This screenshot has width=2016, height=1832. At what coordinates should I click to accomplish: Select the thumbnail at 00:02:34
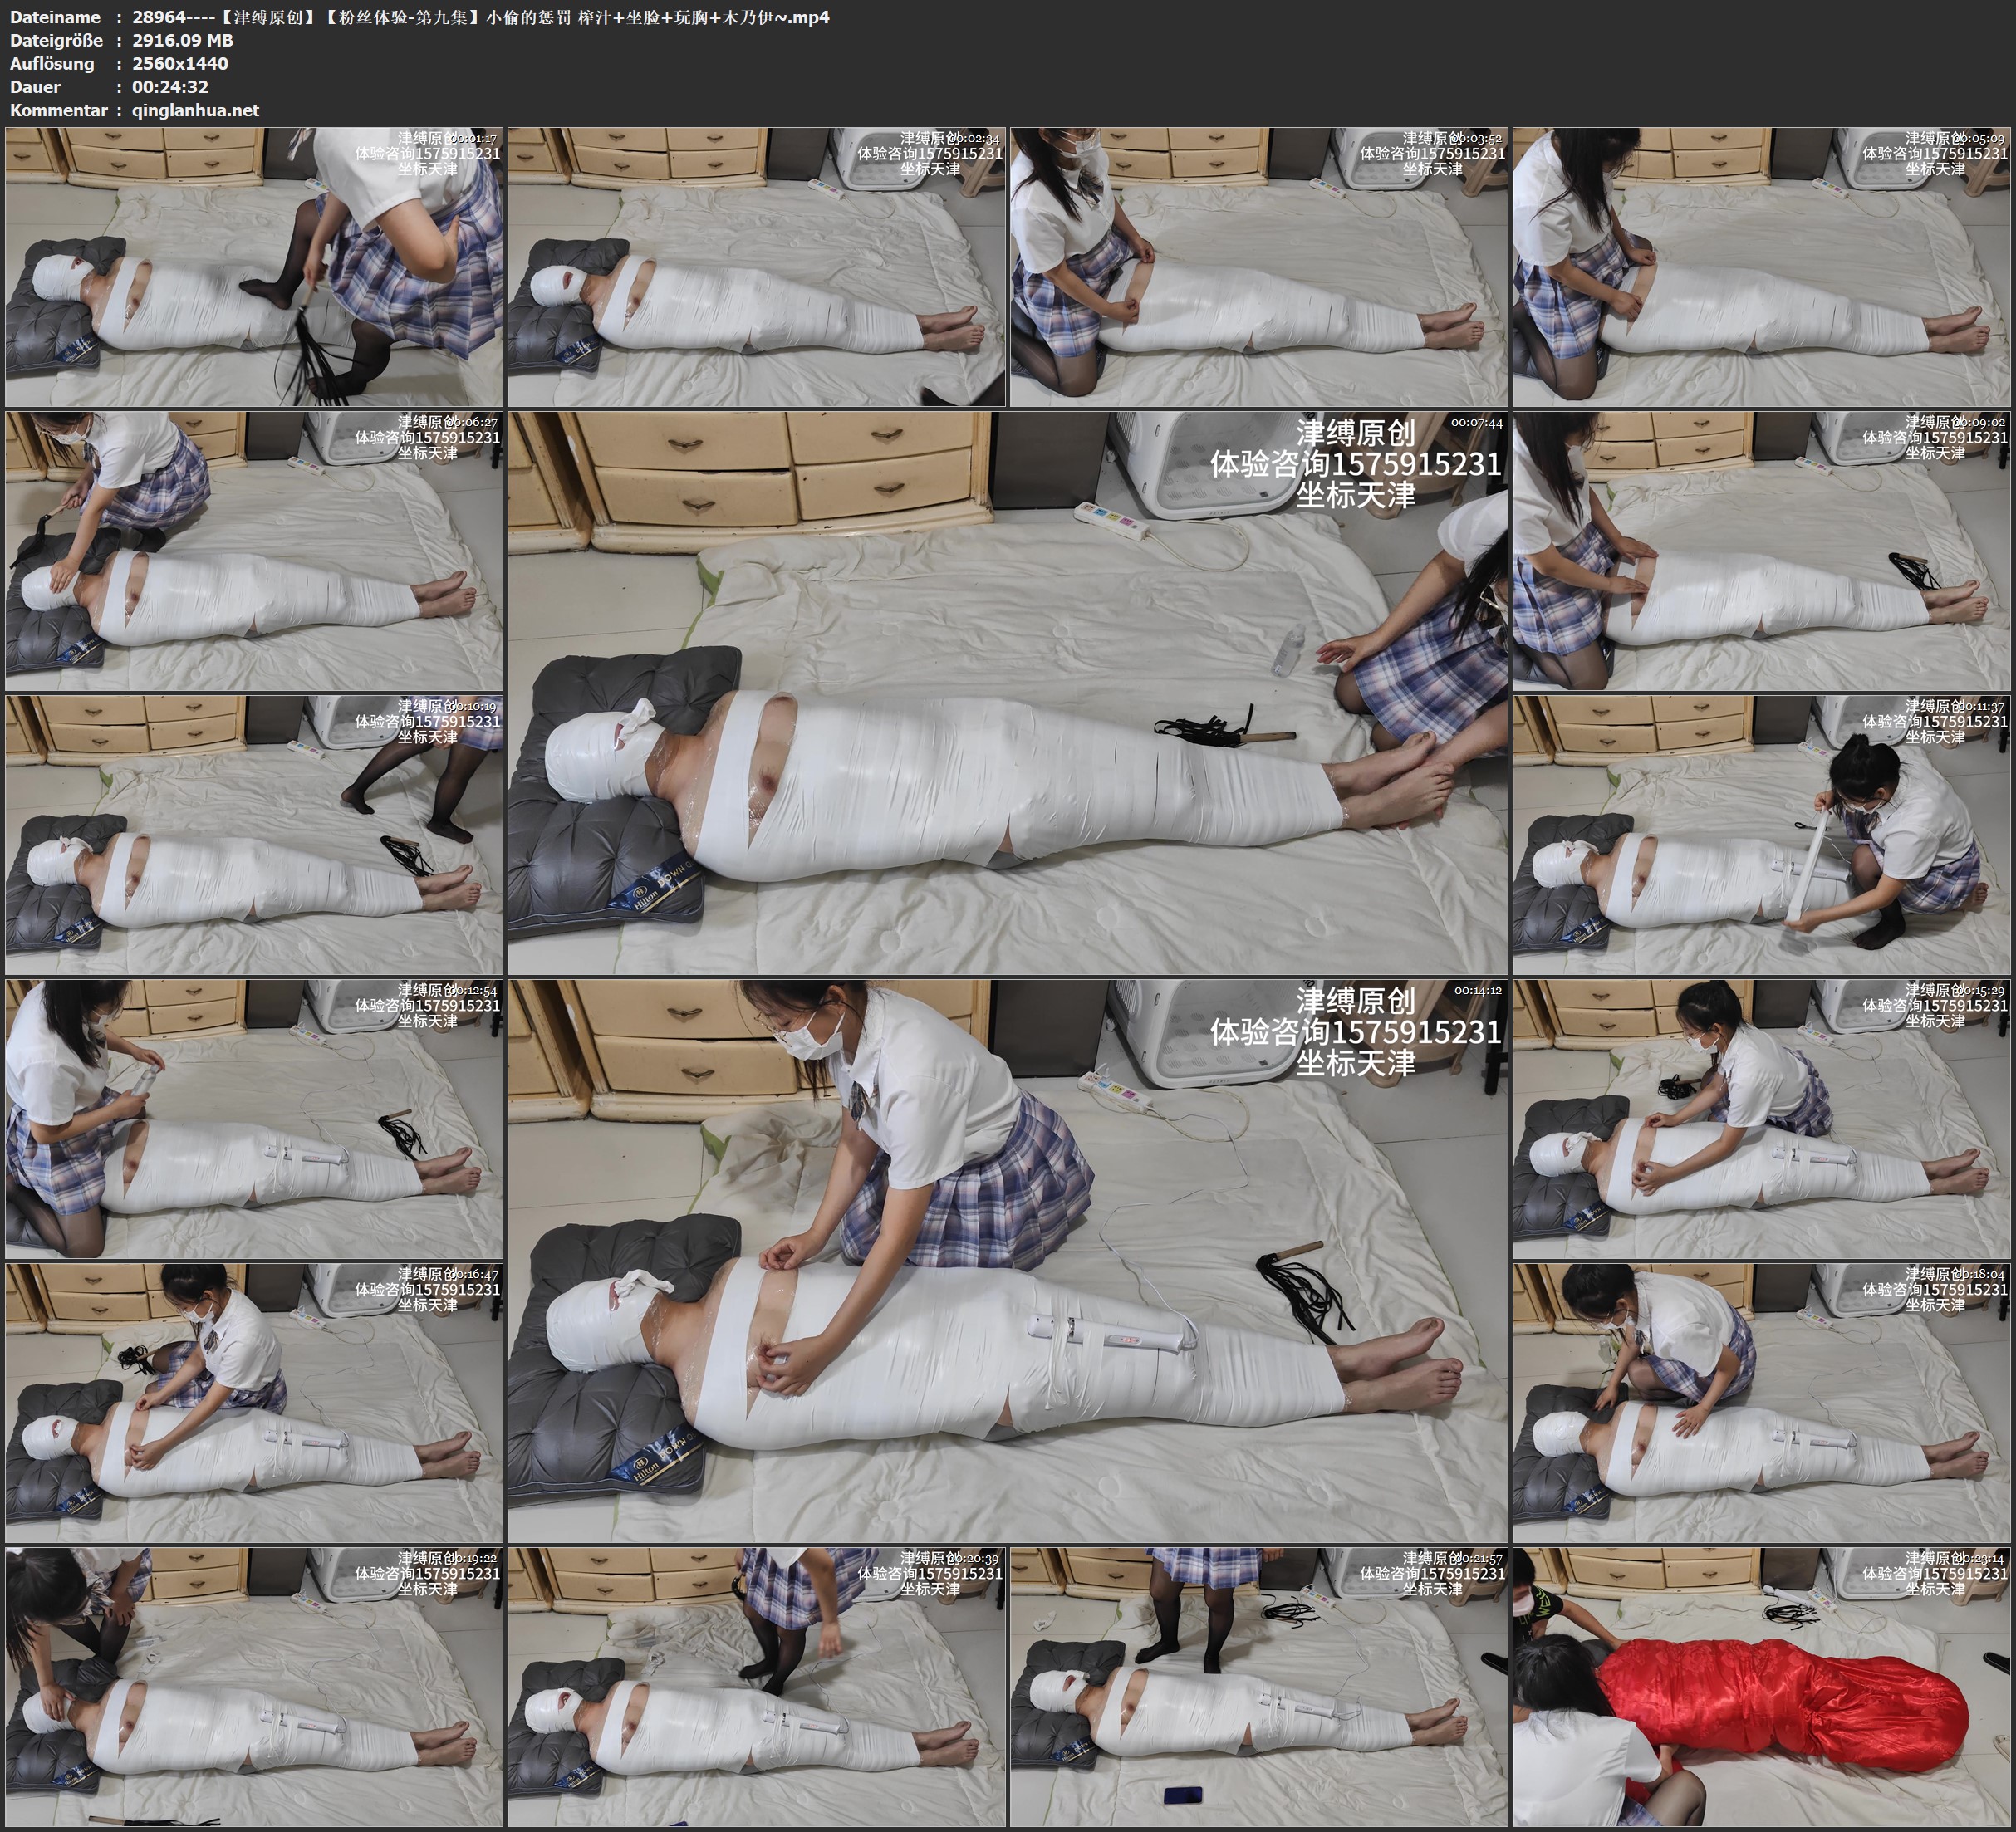(756, 267)
